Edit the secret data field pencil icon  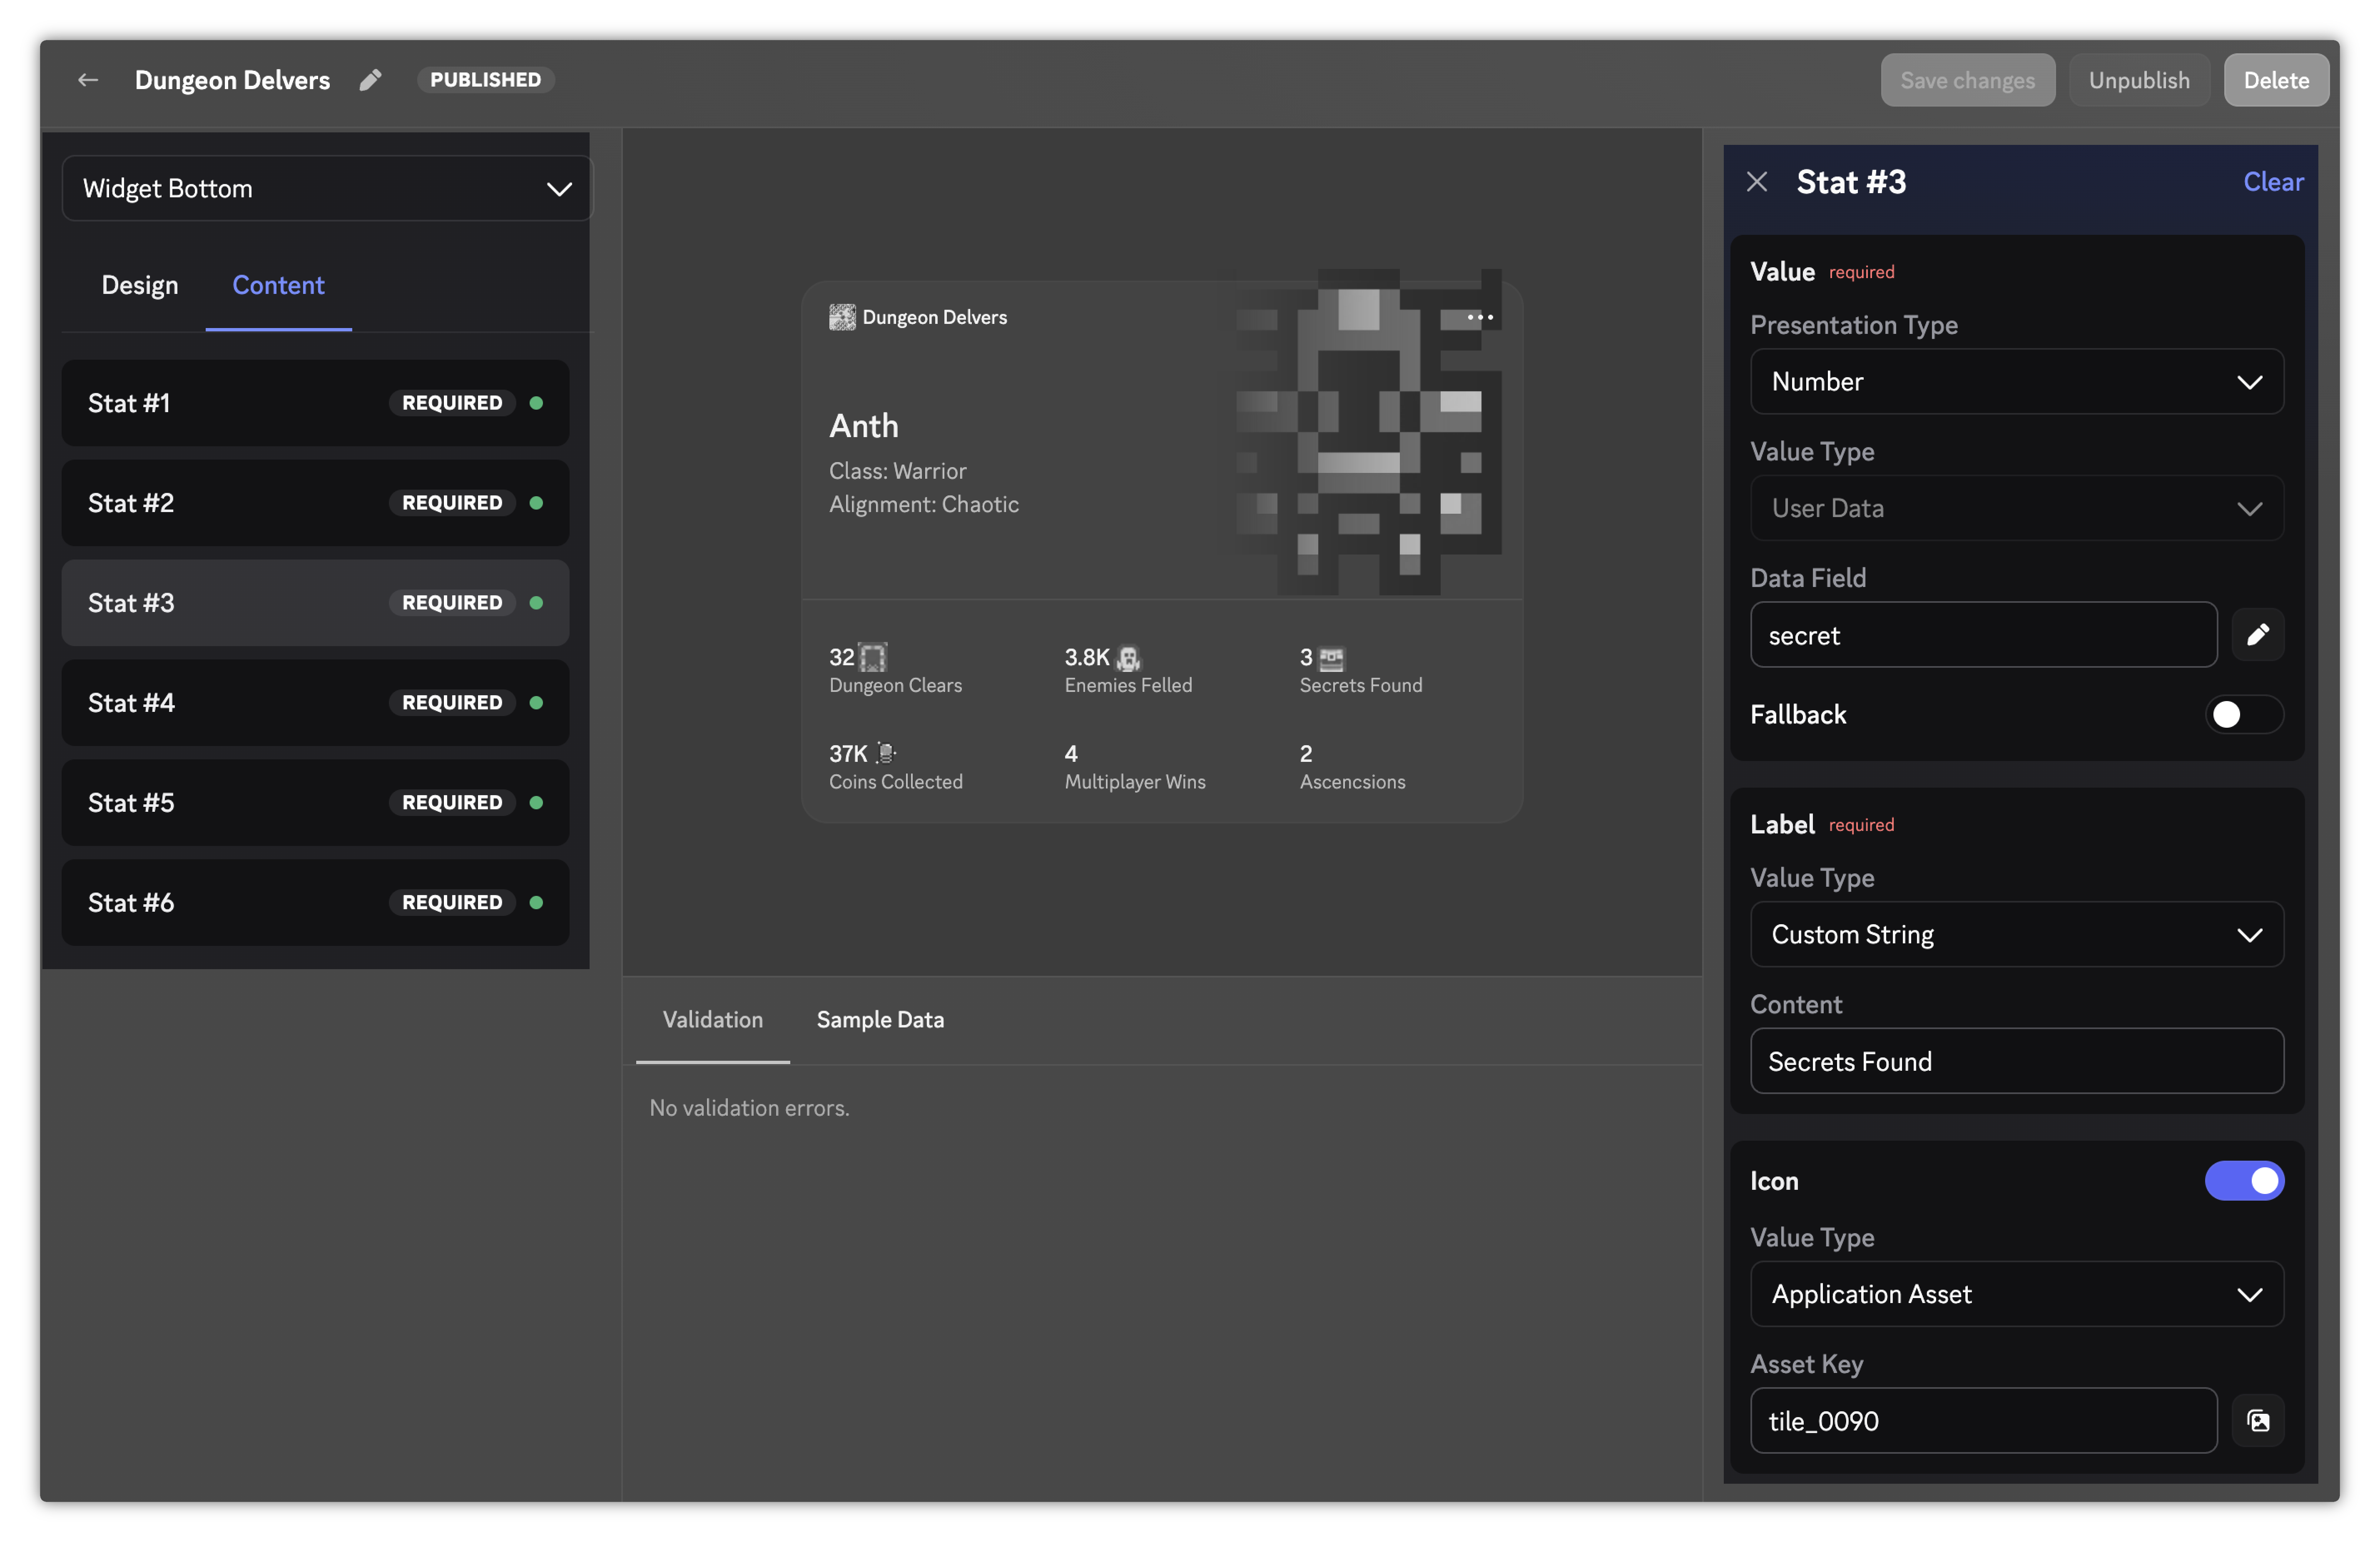click(2258, 635)
